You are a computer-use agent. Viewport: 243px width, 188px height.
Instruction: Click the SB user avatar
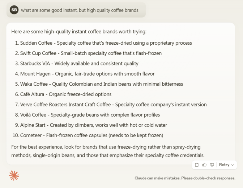click(14, 10)
